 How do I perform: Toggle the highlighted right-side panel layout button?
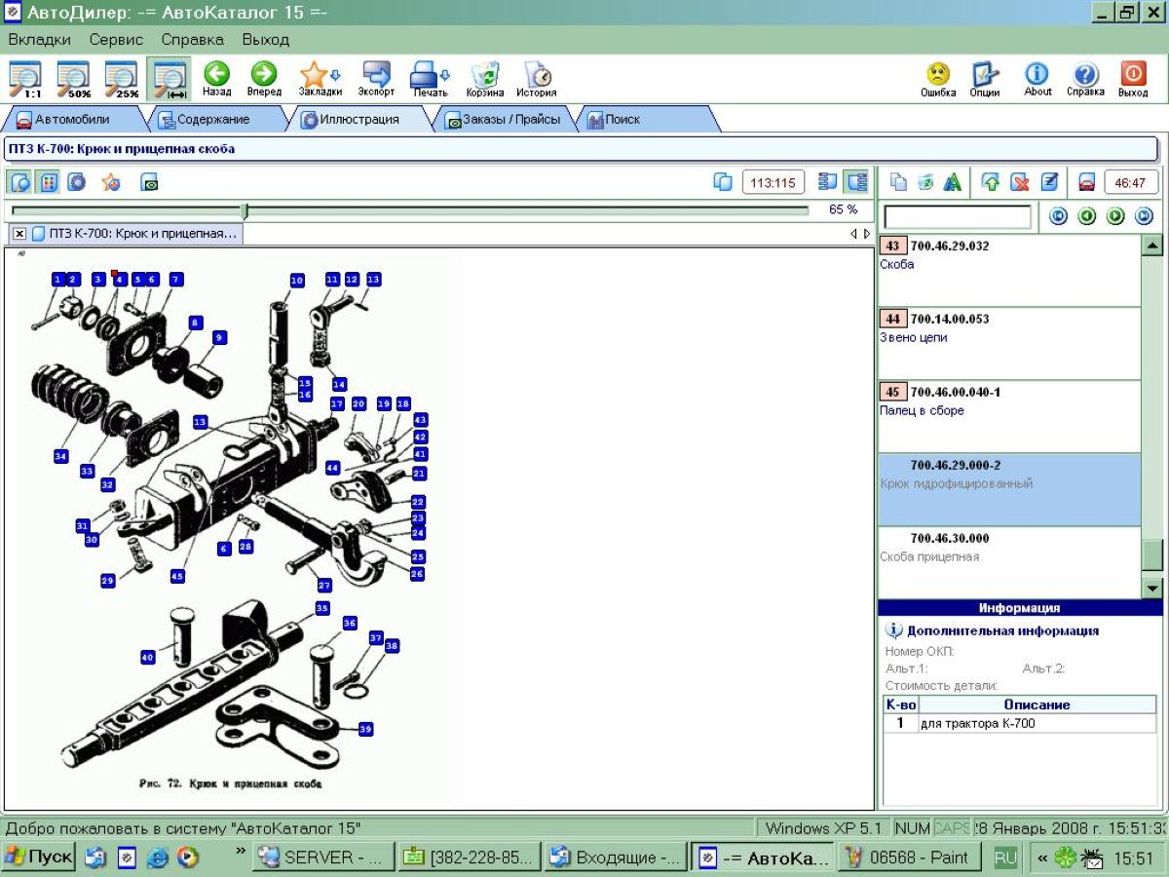[856, 182]
